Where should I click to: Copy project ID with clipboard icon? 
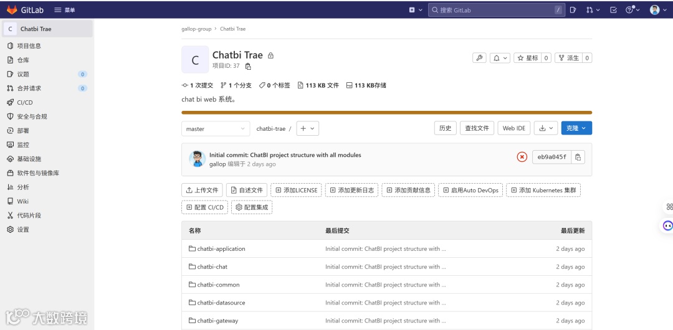click(x=248, y=66)
